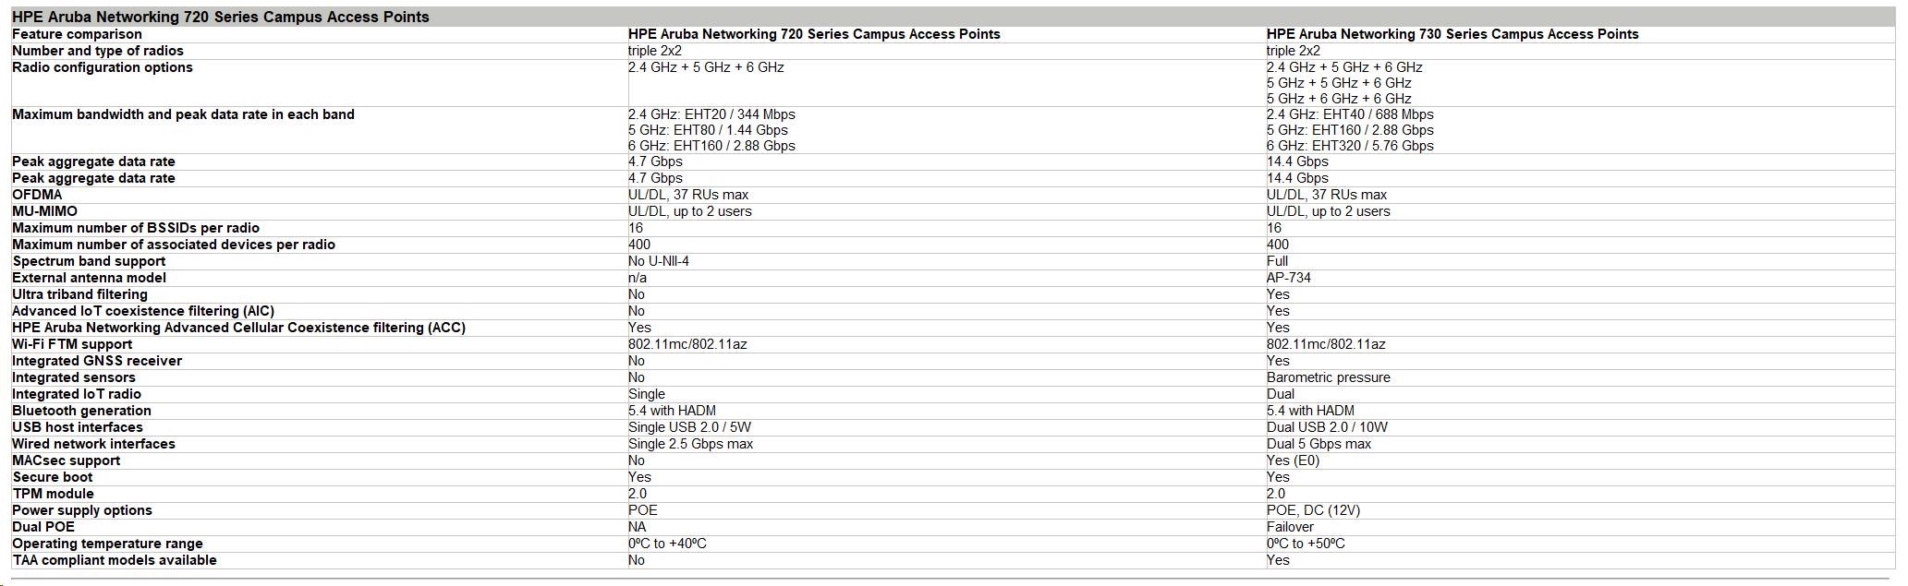
Task: Click the 'No U-NII-4' spectrum band value
Action: (x=658, y=261)
